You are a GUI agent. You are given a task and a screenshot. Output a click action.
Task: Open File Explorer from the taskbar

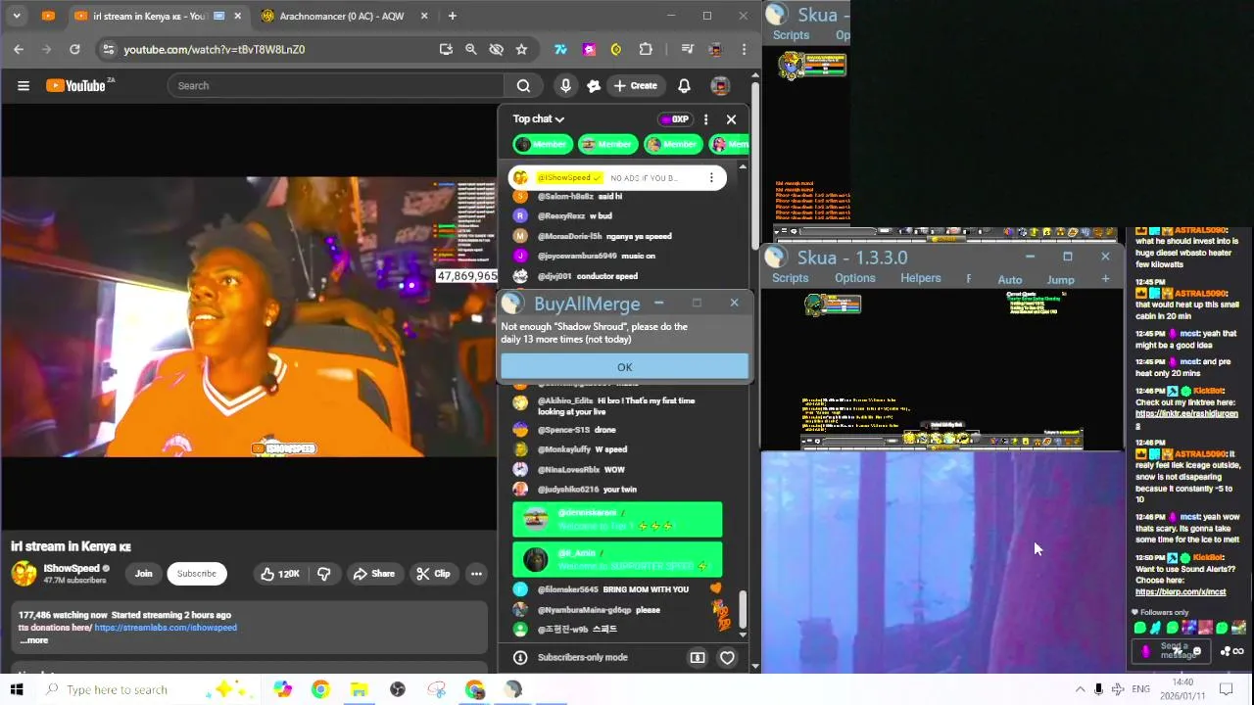click(x=359, y=689)
